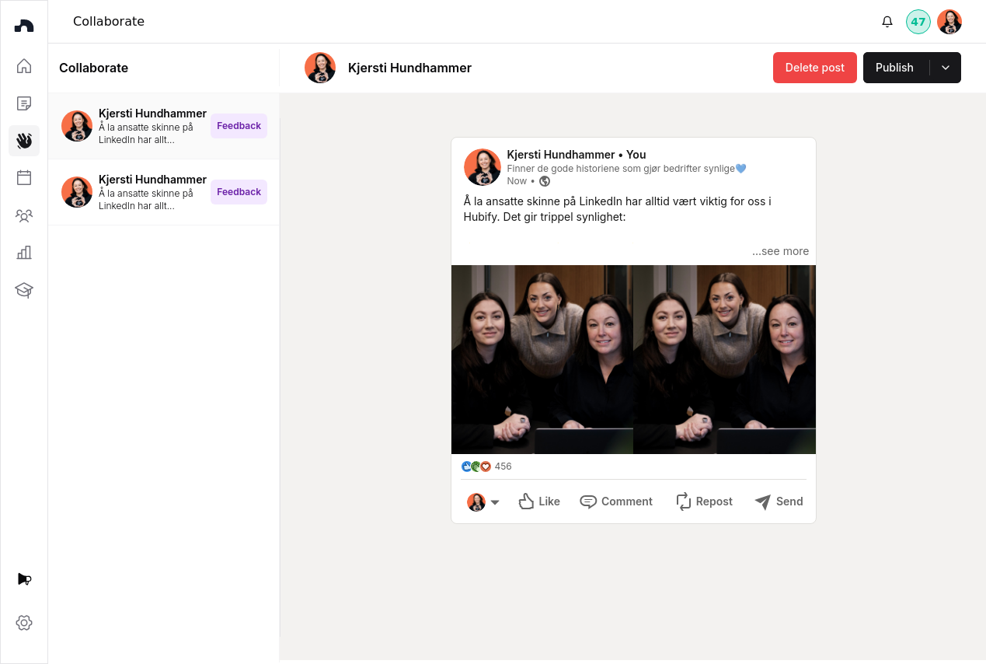
Task: Select the second Kjersti Hundhammer post item
Action: [164, 192]
